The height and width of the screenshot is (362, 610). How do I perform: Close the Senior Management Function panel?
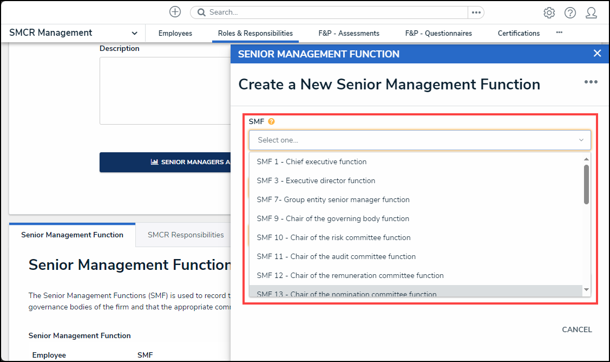597,53
